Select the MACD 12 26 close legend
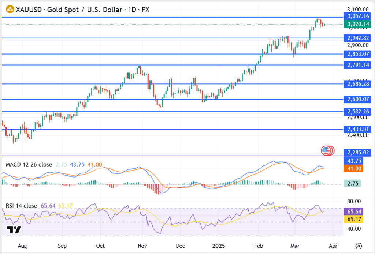Image resolution: width=375 pixels, height=254 pixels. (x=29, y=165)
